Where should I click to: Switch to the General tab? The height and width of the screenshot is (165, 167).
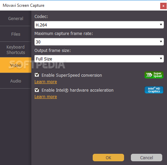tap(16, 18)
